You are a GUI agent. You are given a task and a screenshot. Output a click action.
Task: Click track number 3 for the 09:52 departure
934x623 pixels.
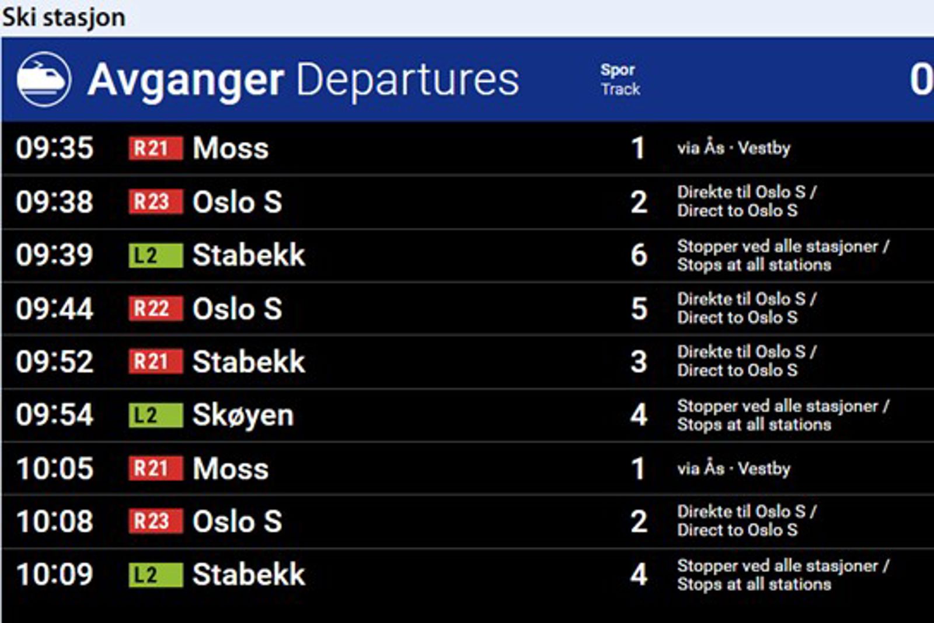639,362
